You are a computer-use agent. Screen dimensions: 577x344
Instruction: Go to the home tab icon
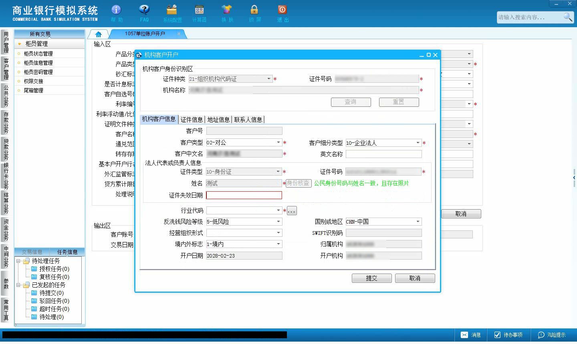pyautogui.click(x=98, y=34)
